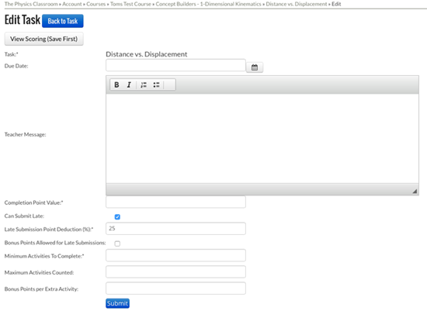
Task: Click the Back to Task button
Action: [63, 21]
